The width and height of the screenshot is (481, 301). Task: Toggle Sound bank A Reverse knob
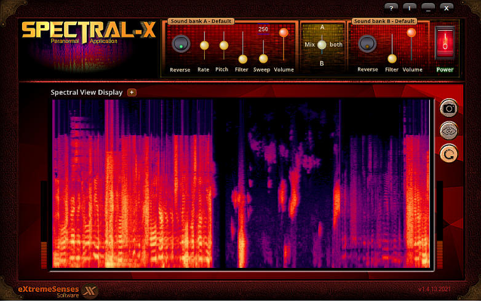tap(181, 44)
